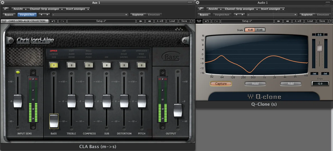This screenshot has height=151, width=333.
Task: Select the 16dB scale option
Action: pyautogui.click(x=250, y=30)
